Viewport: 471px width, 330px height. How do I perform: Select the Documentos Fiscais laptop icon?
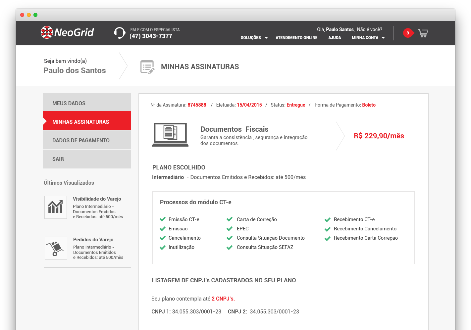tap(170, 135)
